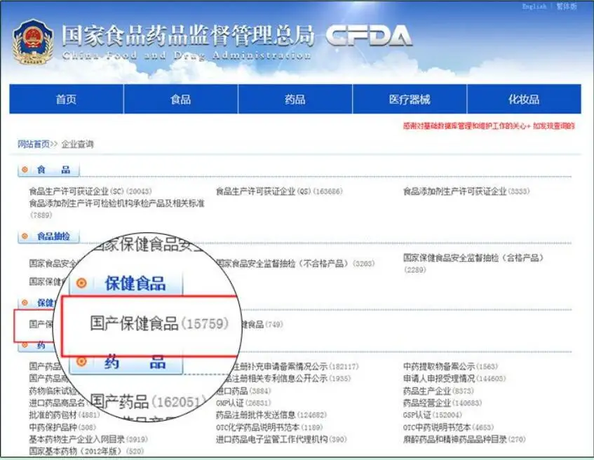Image resolution: width=594 pixels, height=460 pixels.
Task: Open the 化妆品 navigation tab
Action: point(524,100)
